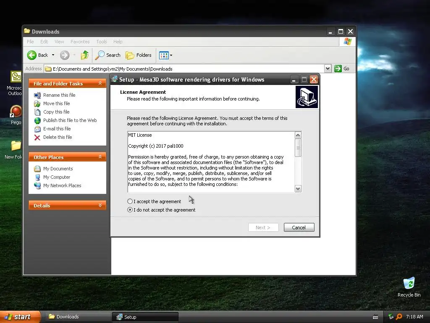Screen dimensions: 430x323
Task: Click the Setup title bar icon
Action: [114, 79]
